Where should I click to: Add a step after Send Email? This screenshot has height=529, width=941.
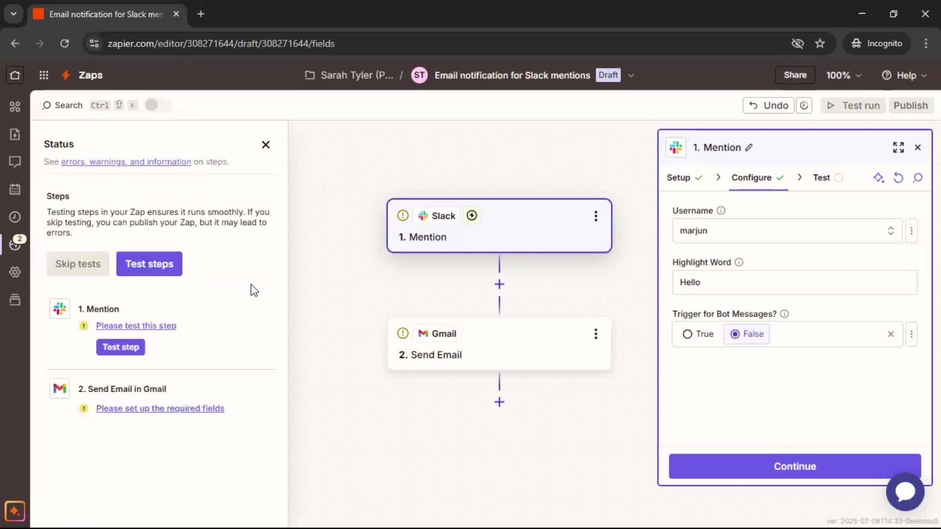point(499,402)
